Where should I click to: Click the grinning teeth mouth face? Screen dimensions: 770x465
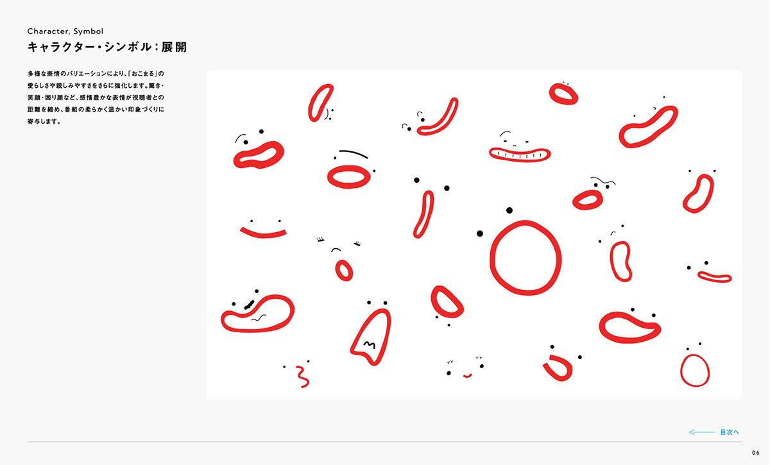coord(519,148)
